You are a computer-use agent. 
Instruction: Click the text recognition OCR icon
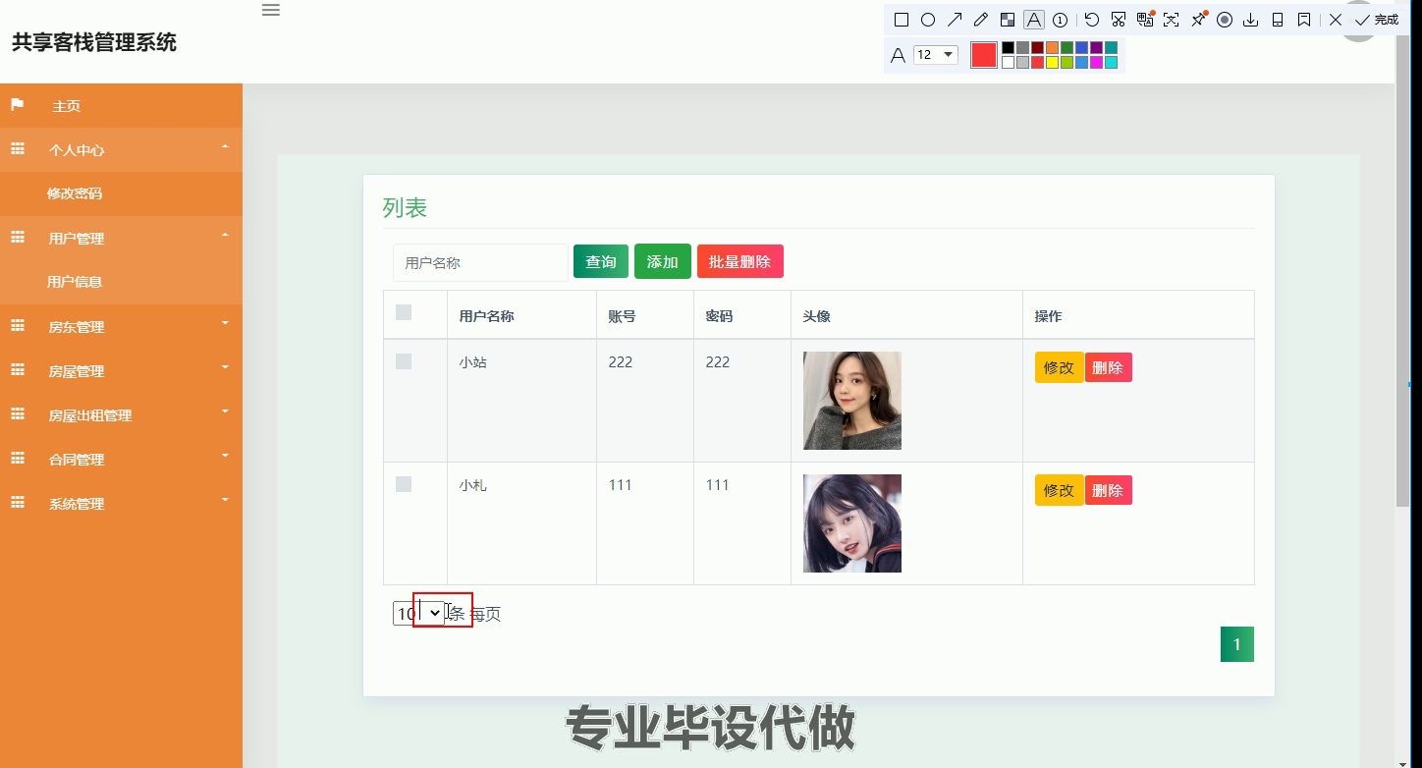(1171, 20)
